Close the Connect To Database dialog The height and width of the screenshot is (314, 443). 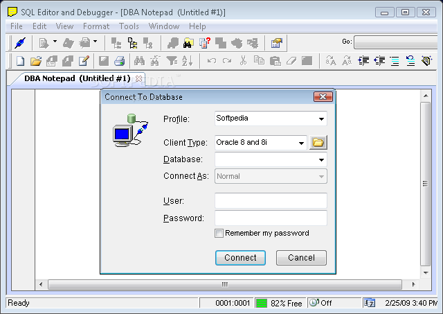point(323,97)
